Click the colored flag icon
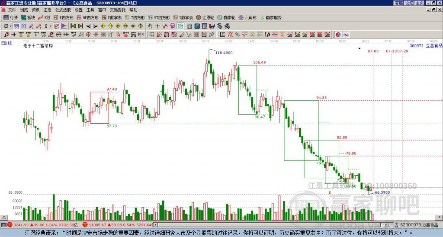The height and width of the screenshot is (237, 443). tap(64, 26)
